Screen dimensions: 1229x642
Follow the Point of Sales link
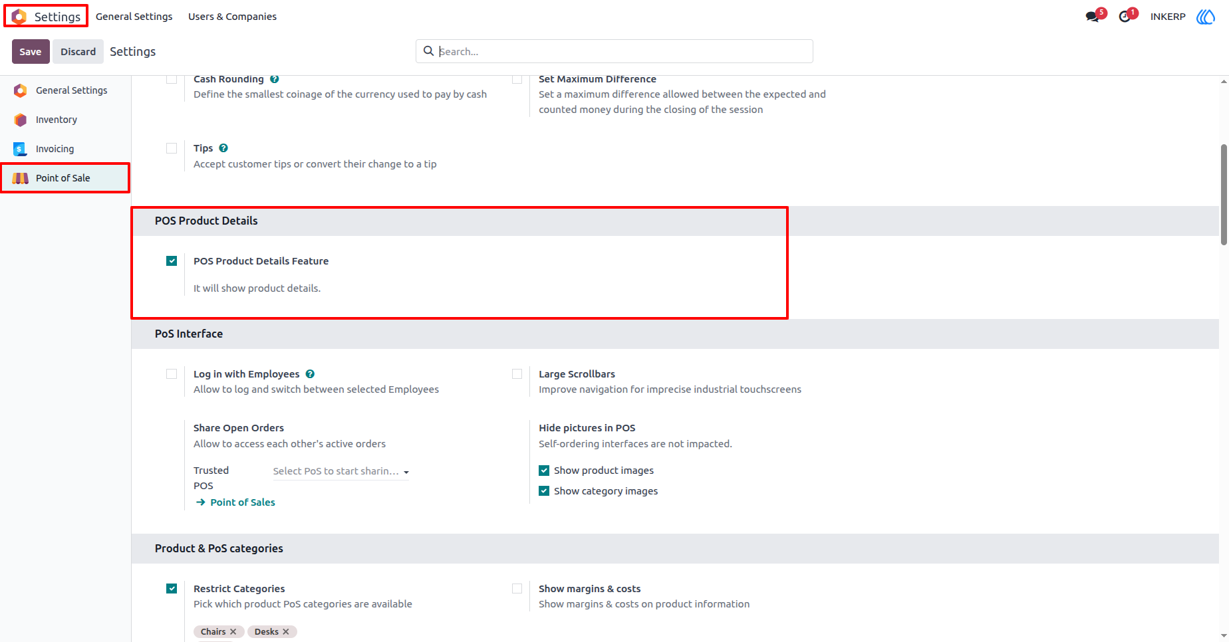[243, 502]
